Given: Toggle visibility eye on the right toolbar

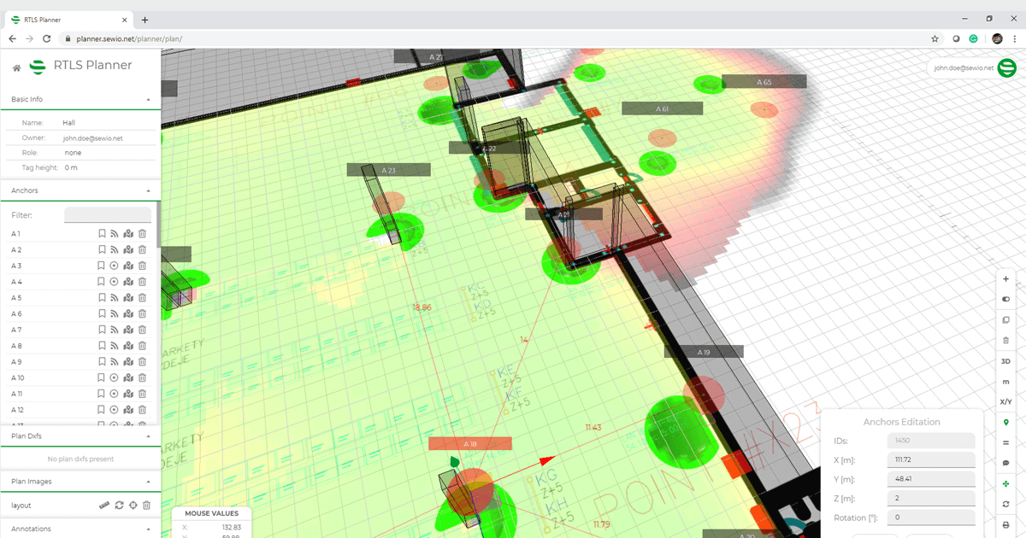Looking at the screenshot, I should coord(1005,299).
